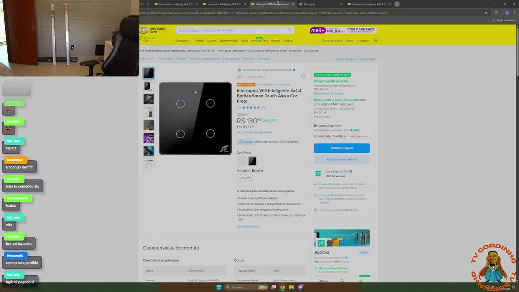Open the Chrome profile avatar

coord(507,13)
